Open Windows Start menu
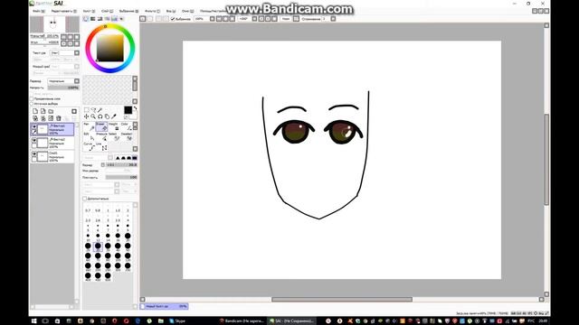Image resolution: width=579 pixels, height=325 pixels. (x=34, y=321)
